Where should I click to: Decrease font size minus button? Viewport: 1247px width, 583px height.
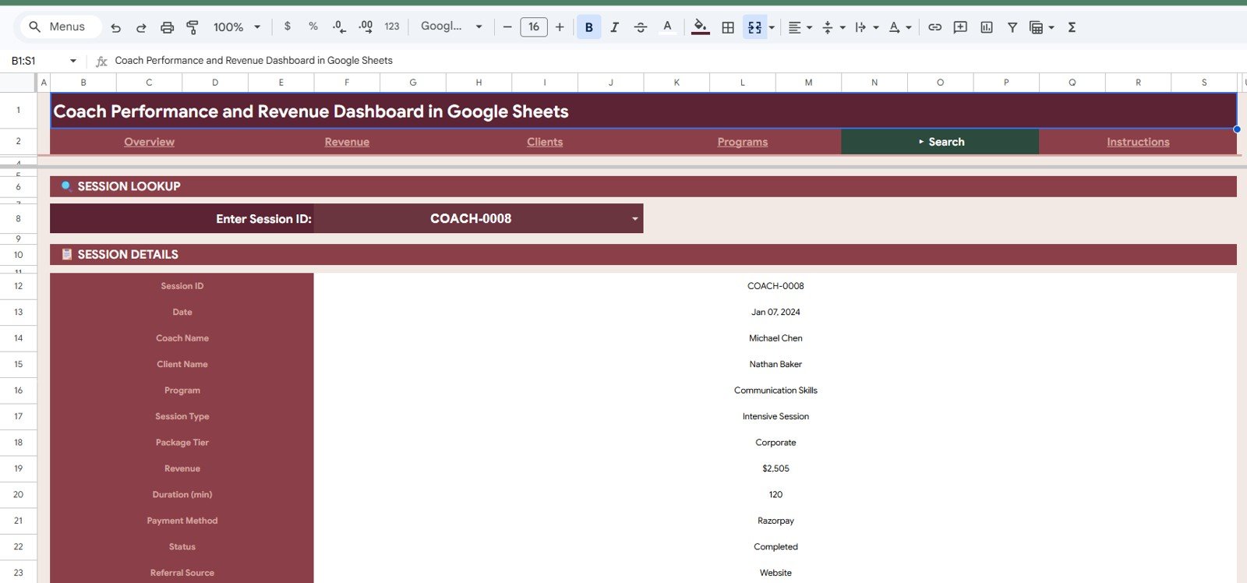507,27
